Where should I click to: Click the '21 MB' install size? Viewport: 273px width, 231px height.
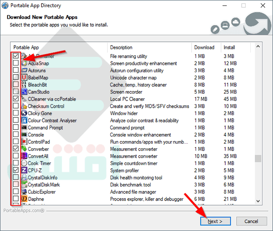coord(230,199)
